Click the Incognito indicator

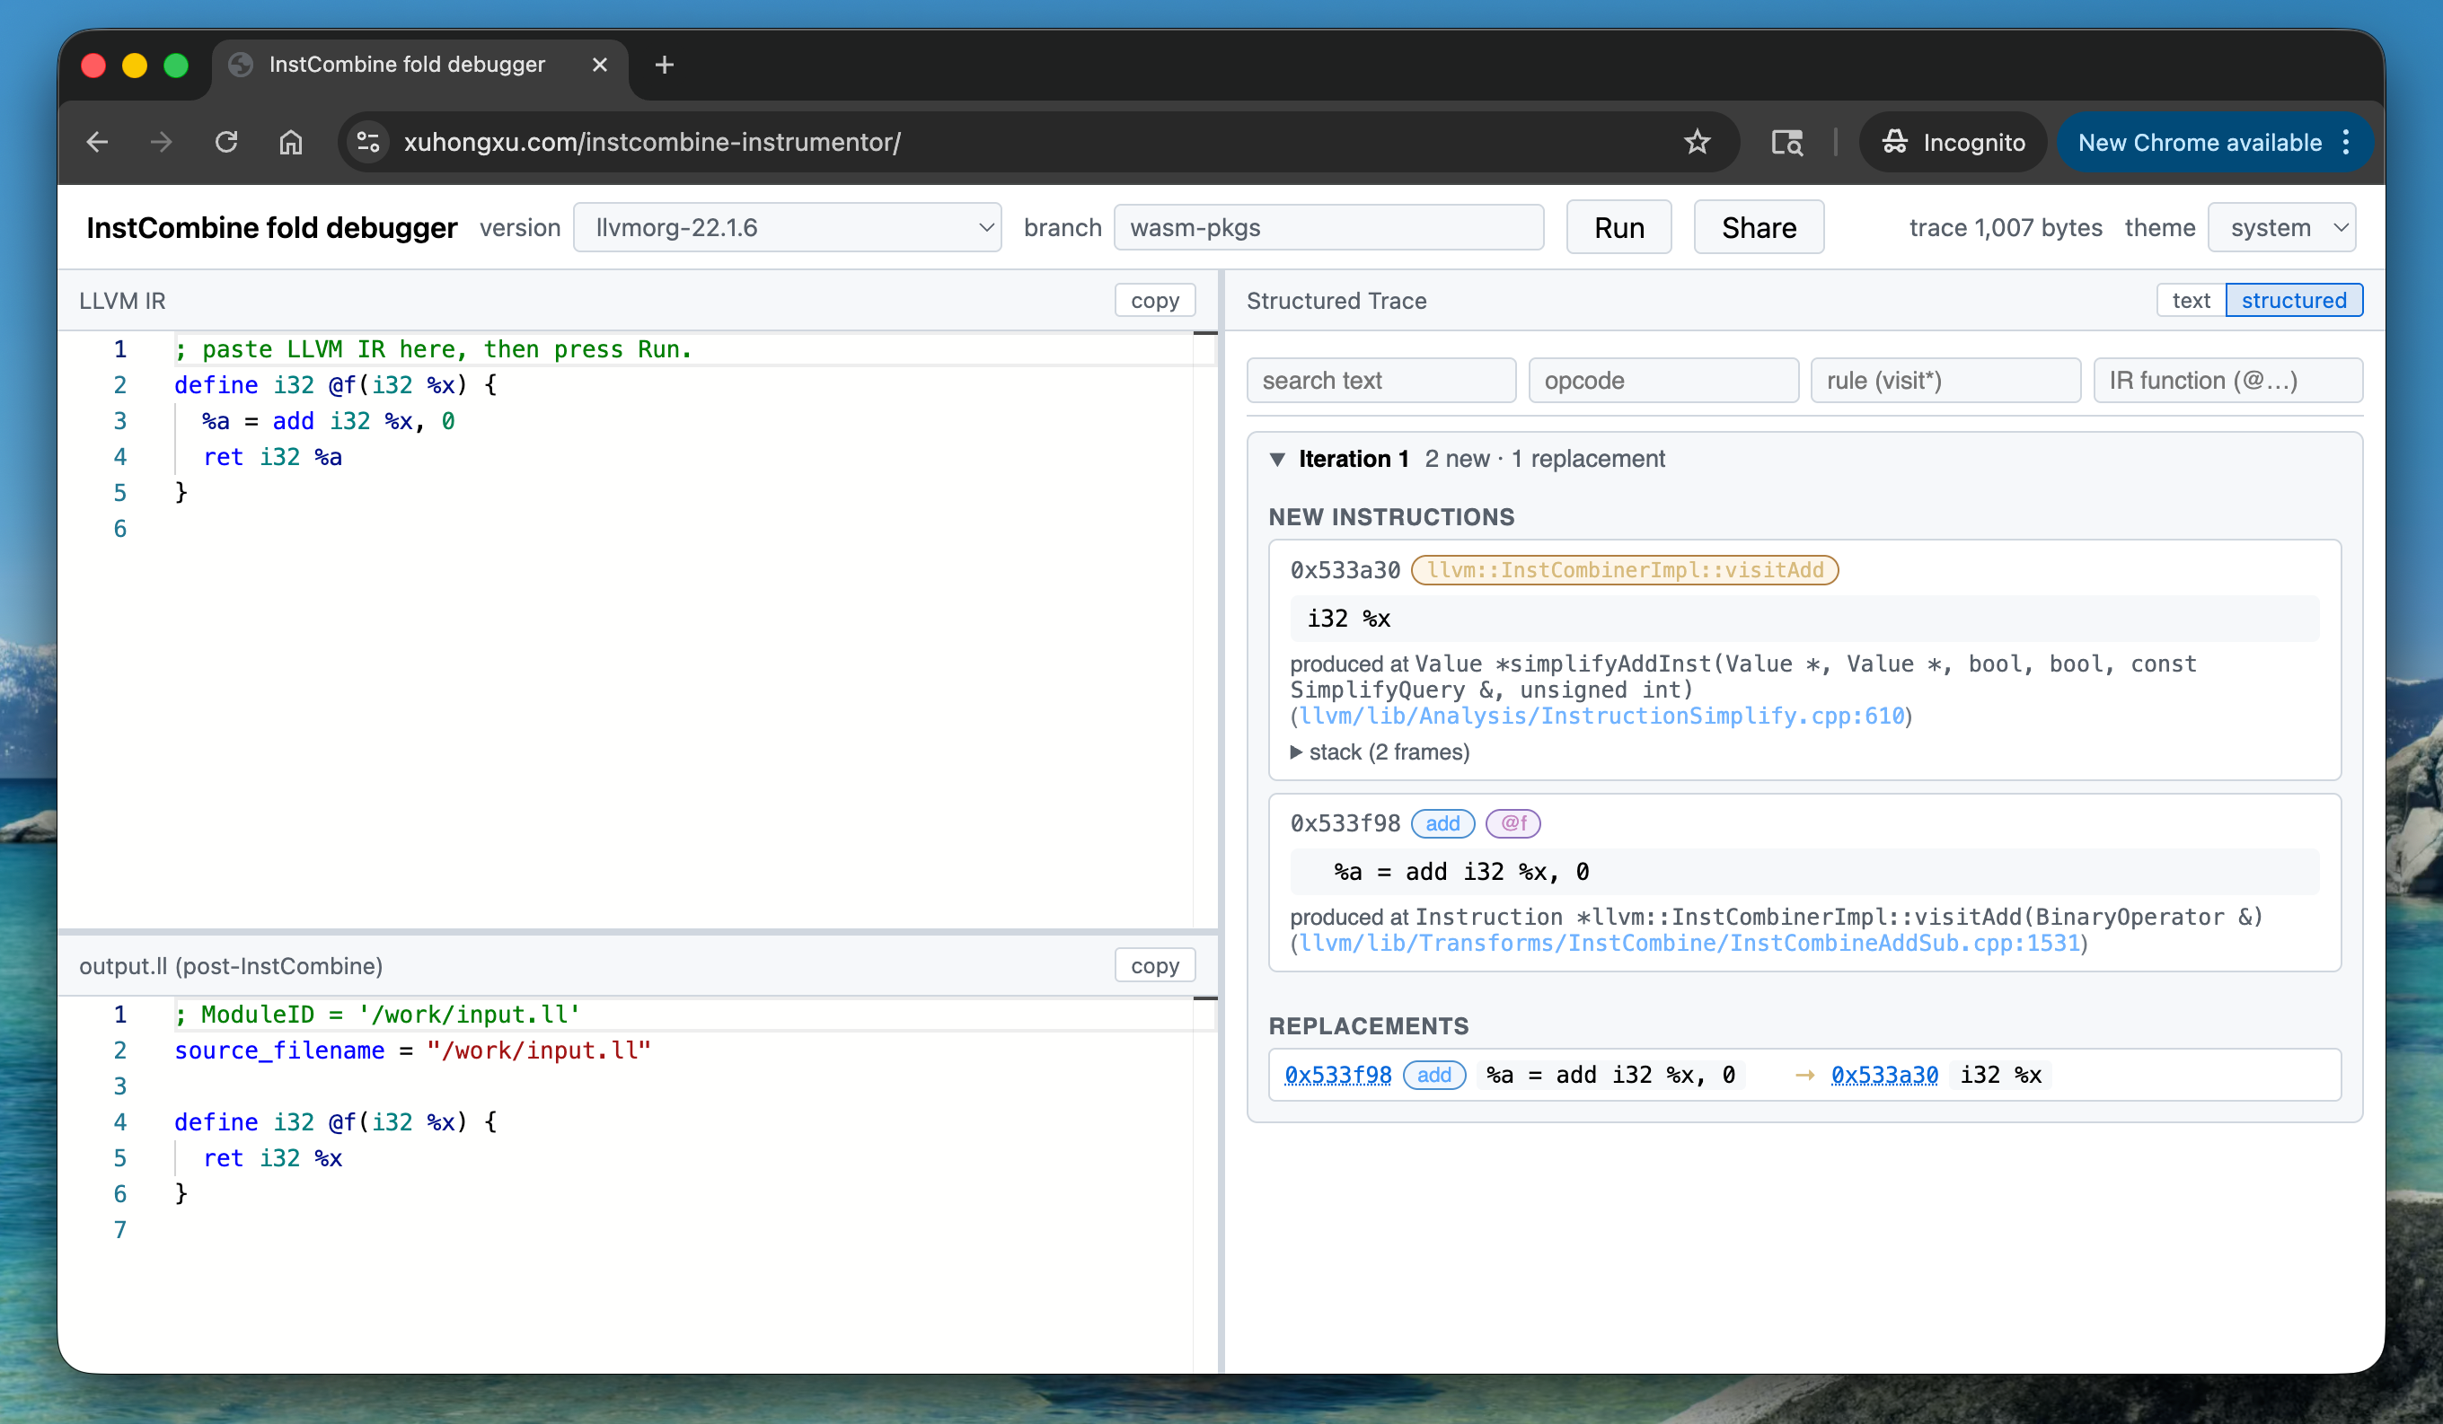coord(1953,143)
